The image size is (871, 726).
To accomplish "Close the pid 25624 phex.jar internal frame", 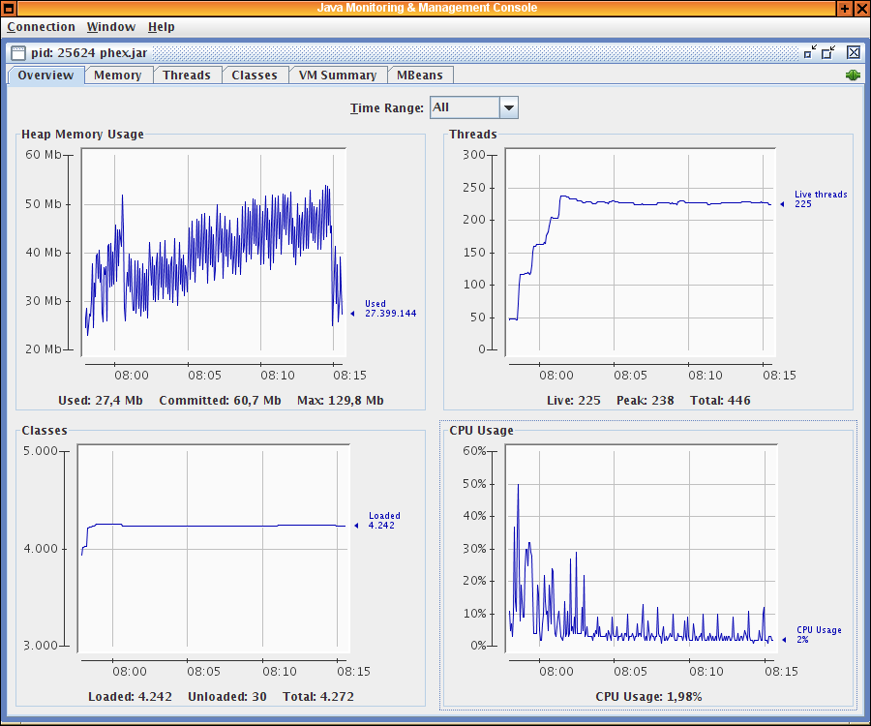I will [x=854, y=52].
